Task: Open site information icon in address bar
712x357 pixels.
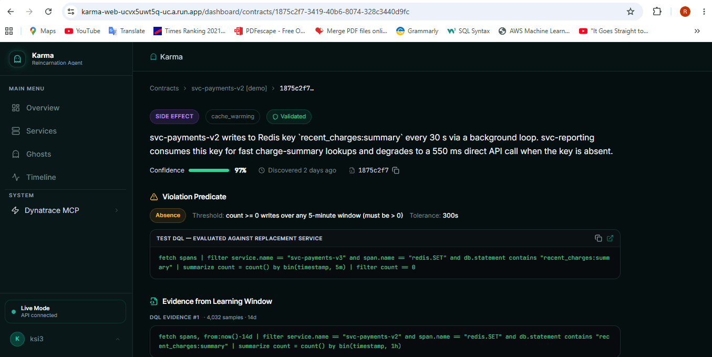Action: 71,12
